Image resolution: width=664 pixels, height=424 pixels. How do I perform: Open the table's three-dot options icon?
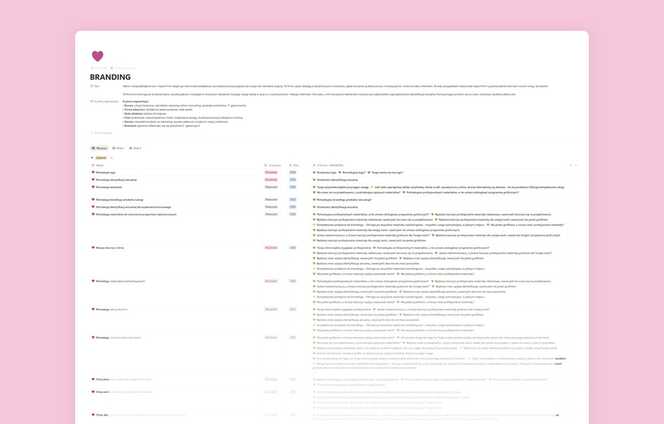point(576,165)
